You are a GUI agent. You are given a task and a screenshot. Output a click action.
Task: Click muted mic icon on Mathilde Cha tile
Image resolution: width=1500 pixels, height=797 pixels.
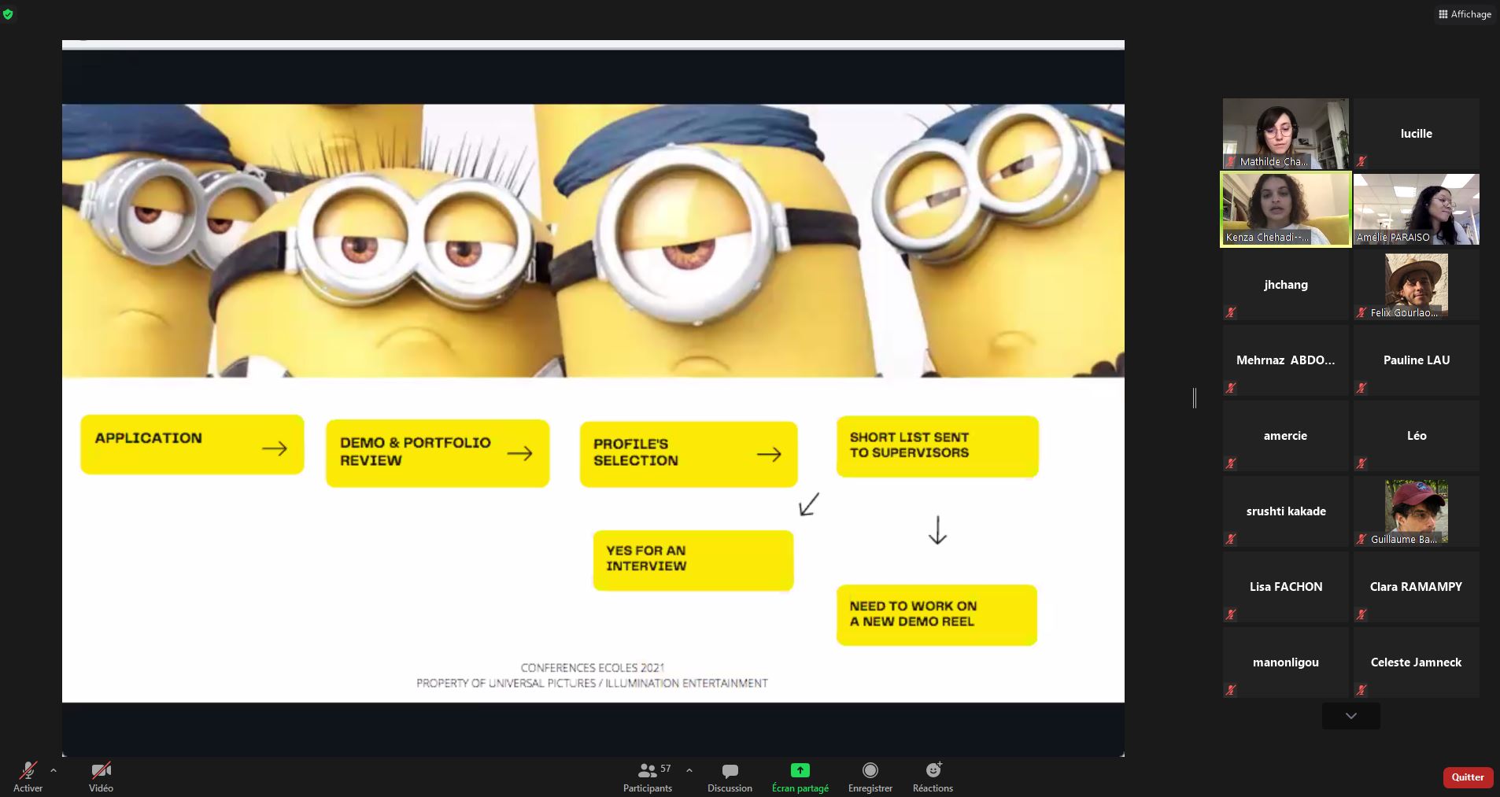click(1232, 161)
